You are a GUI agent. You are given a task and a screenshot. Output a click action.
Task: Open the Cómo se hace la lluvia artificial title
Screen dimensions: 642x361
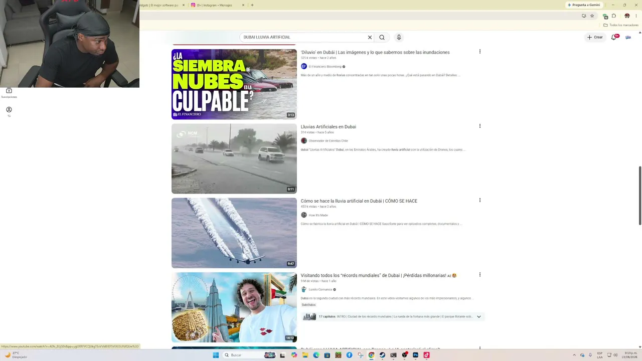359,201
